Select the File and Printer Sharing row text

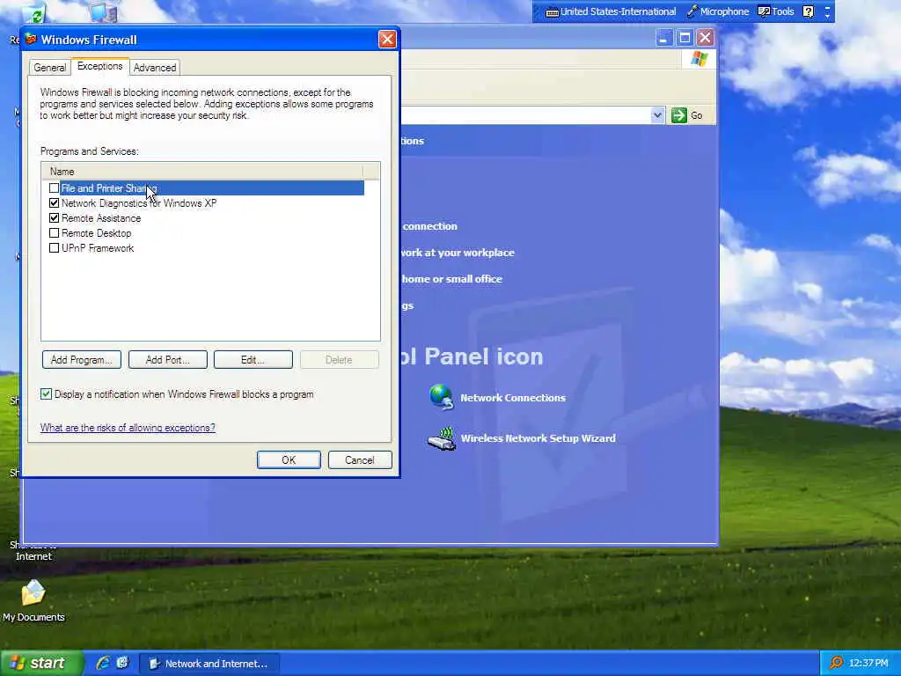pyautogui.click(x=109, y=188)
